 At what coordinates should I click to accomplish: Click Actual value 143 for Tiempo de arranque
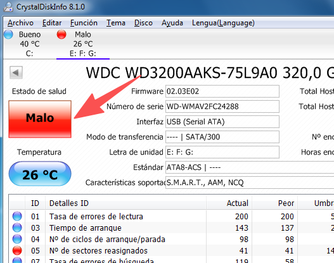[241, 228]
